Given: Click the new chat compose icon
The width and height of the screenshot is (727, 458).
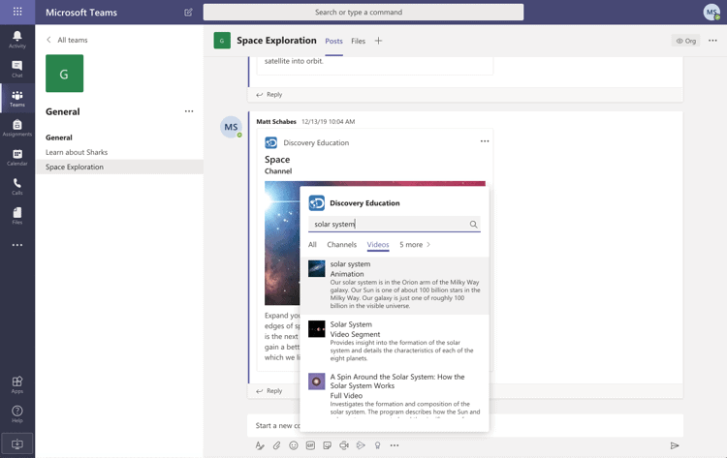Looking at the screenshot, I should coord(188,13).
